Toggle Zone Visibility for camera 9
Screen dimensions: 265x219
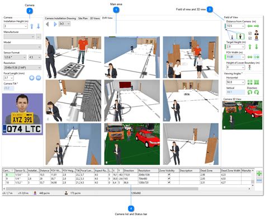pyautogui.click(x=169, y=179)
